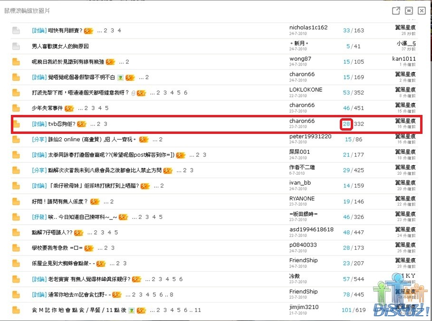Viewport: 432px width, 321px height.
Task: Open author profile ivan_bb
Action: pos(300,183)
